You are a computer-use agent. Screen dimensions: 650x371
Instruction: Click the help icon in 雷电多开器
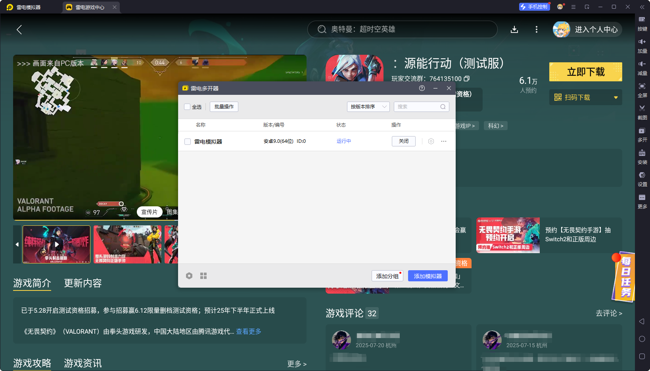coord(422,88)
